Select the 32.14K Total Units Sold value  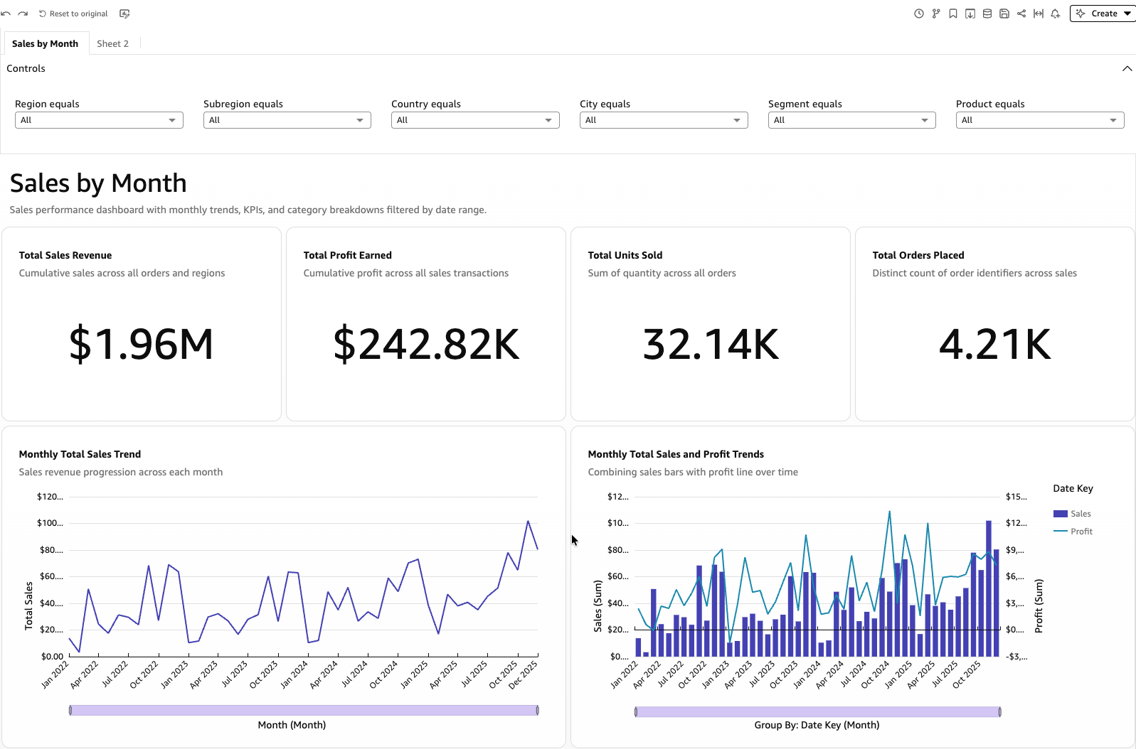711,345
